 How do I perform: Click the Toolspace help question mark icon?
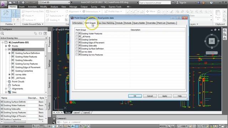point(45,33)
